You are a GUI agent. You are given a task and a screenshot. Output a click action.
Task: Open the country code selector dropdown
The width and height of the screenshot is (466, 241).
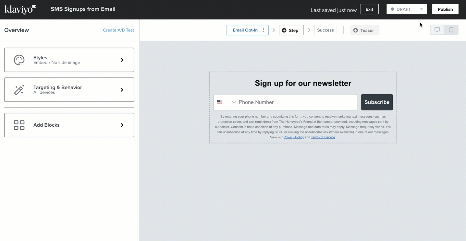pos(233,102)
